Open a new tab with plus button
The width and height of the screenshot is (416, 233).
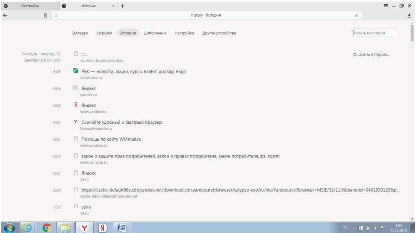pyautogui.click(x=122, y=6)
